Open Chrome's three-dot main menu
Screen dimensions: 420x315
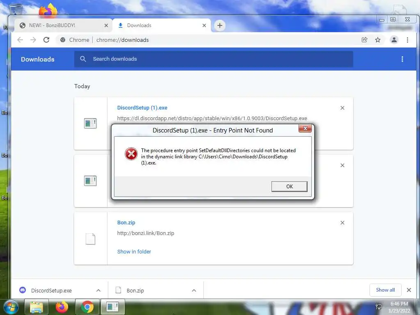coord(407,40)
